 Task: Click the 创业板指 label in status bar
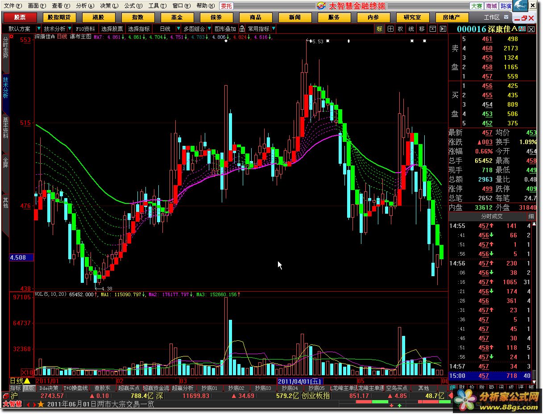pos(315,396)
